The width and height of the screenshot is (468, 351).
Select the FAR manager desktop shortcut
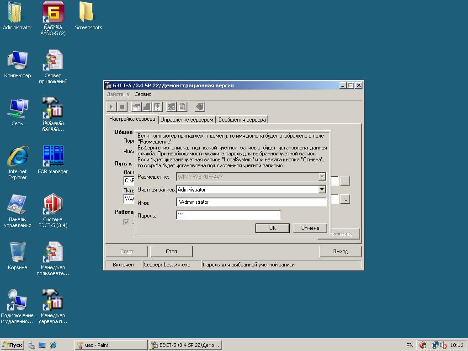(53, 160)
